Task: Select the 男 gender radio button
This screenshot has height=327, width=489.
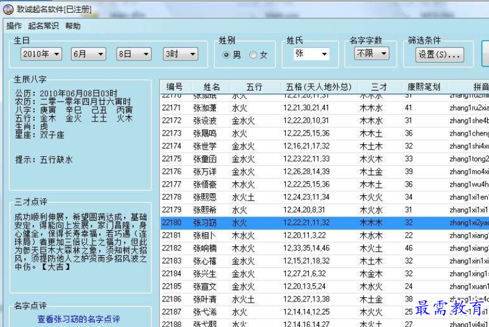Action: coord(226,55)
